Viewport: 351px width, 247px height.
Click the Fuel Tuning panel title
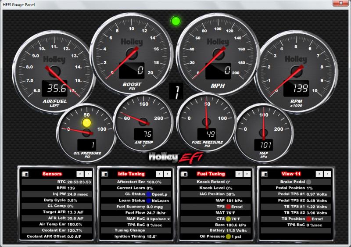click(x=211, y=174)
